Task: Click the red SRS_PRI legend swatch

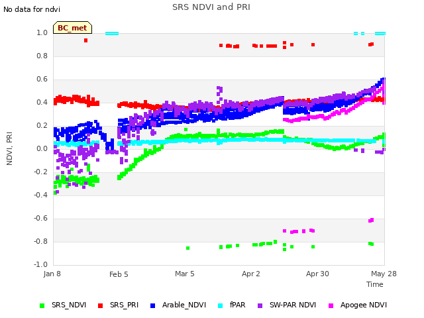Action: [100, 305]
